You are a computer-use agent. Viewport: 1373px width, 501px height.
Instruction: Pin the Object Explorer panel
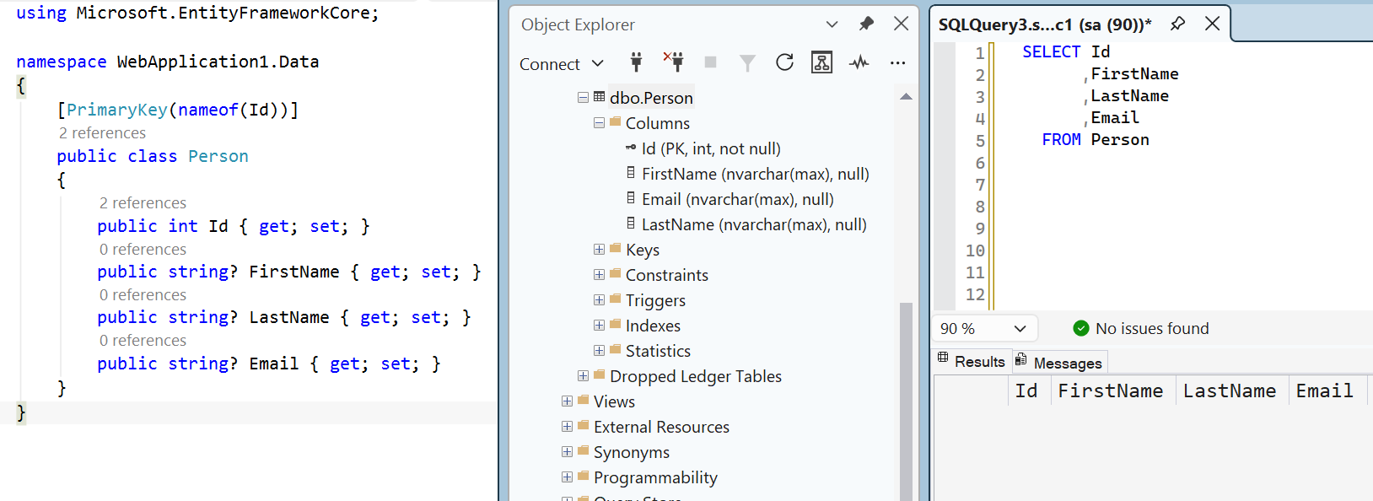pyautogui.click(x=866, y=24)
